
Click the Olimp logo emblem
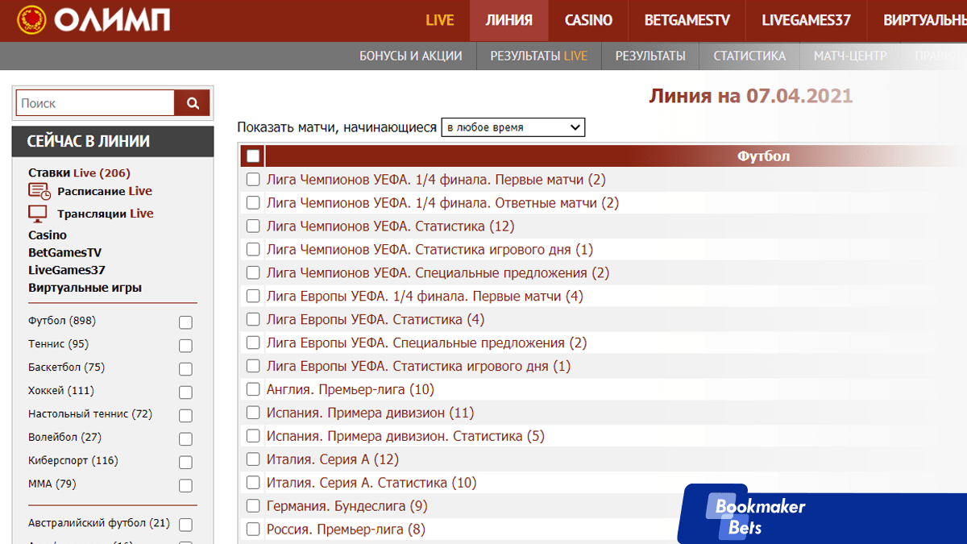(x=31, y=19)
